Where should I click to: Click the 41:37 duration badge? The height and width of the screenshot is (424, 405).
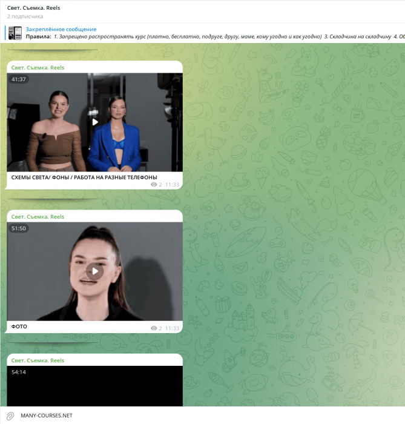coord(19,79)
